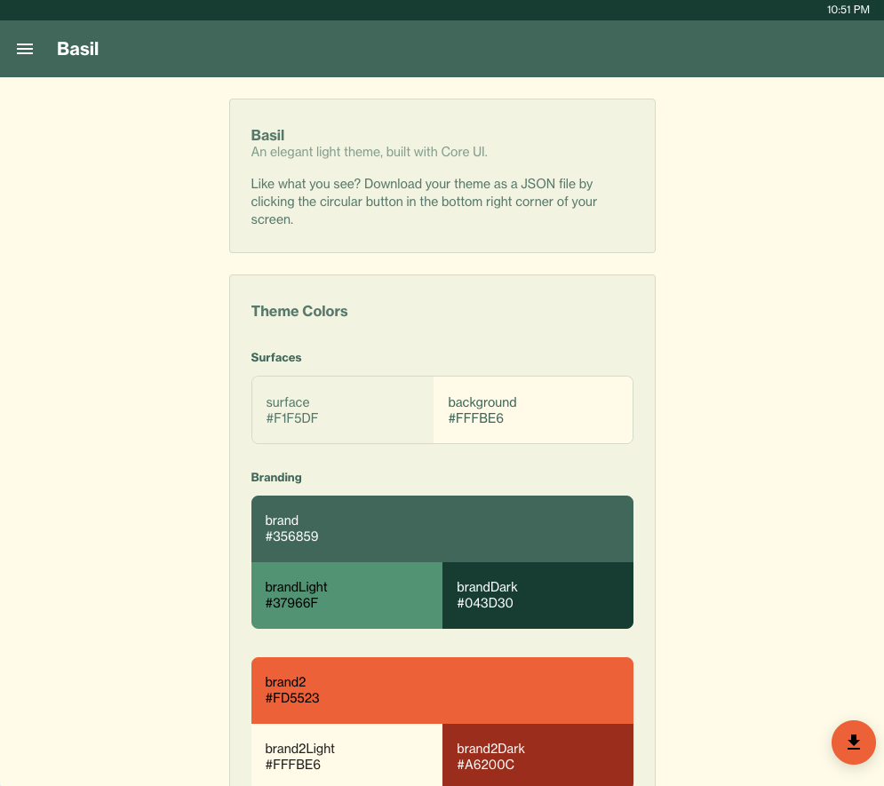
Task: Click the Surfaces section label
Action: click(x=276, y=357)
